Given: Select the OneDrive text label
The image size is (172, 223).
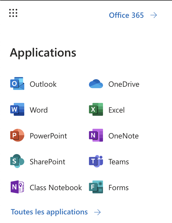Looking at the screenshot, I should pos(124,84).
